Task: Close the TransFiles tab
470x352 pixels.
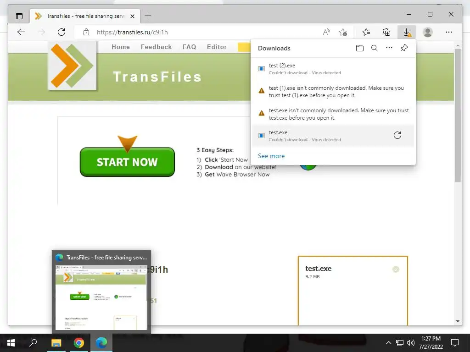Action: (132, 16)
